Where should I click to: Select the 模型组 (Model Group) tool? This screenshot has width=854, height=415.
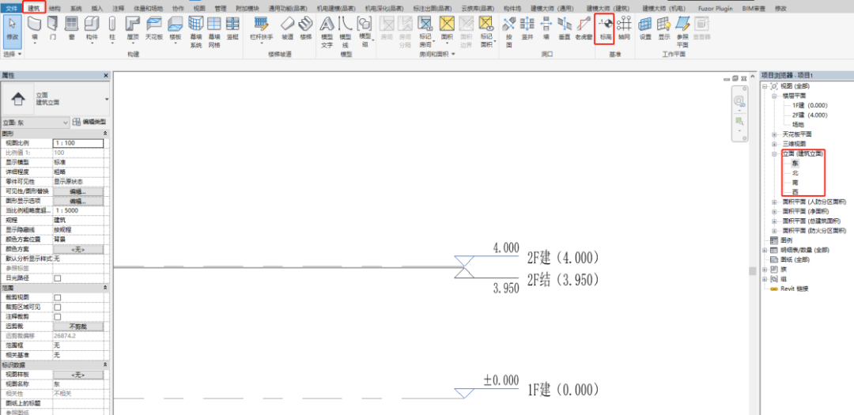364,32
